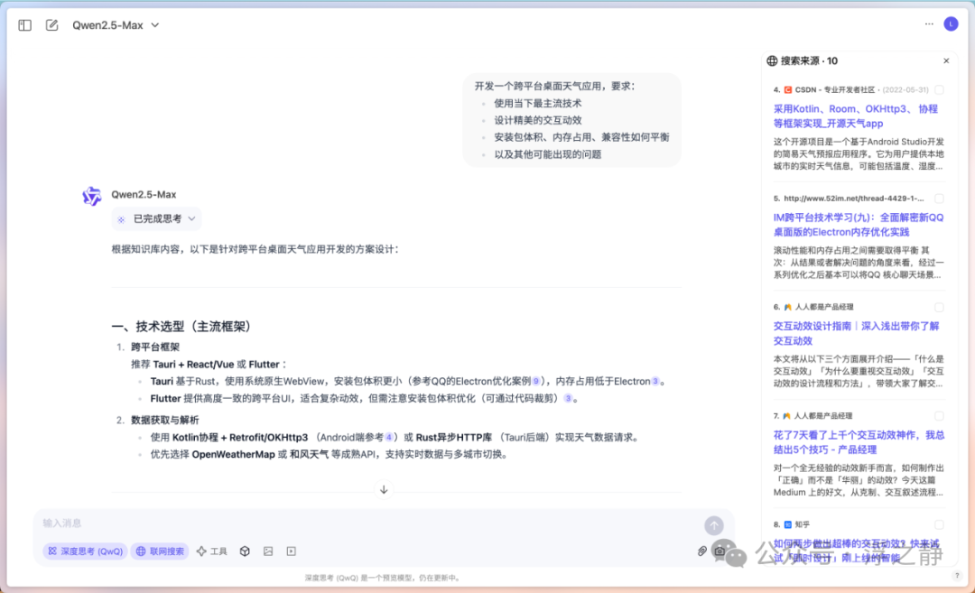Start a new chat with the edit icon
975x593 pixels.
point(51,25)
